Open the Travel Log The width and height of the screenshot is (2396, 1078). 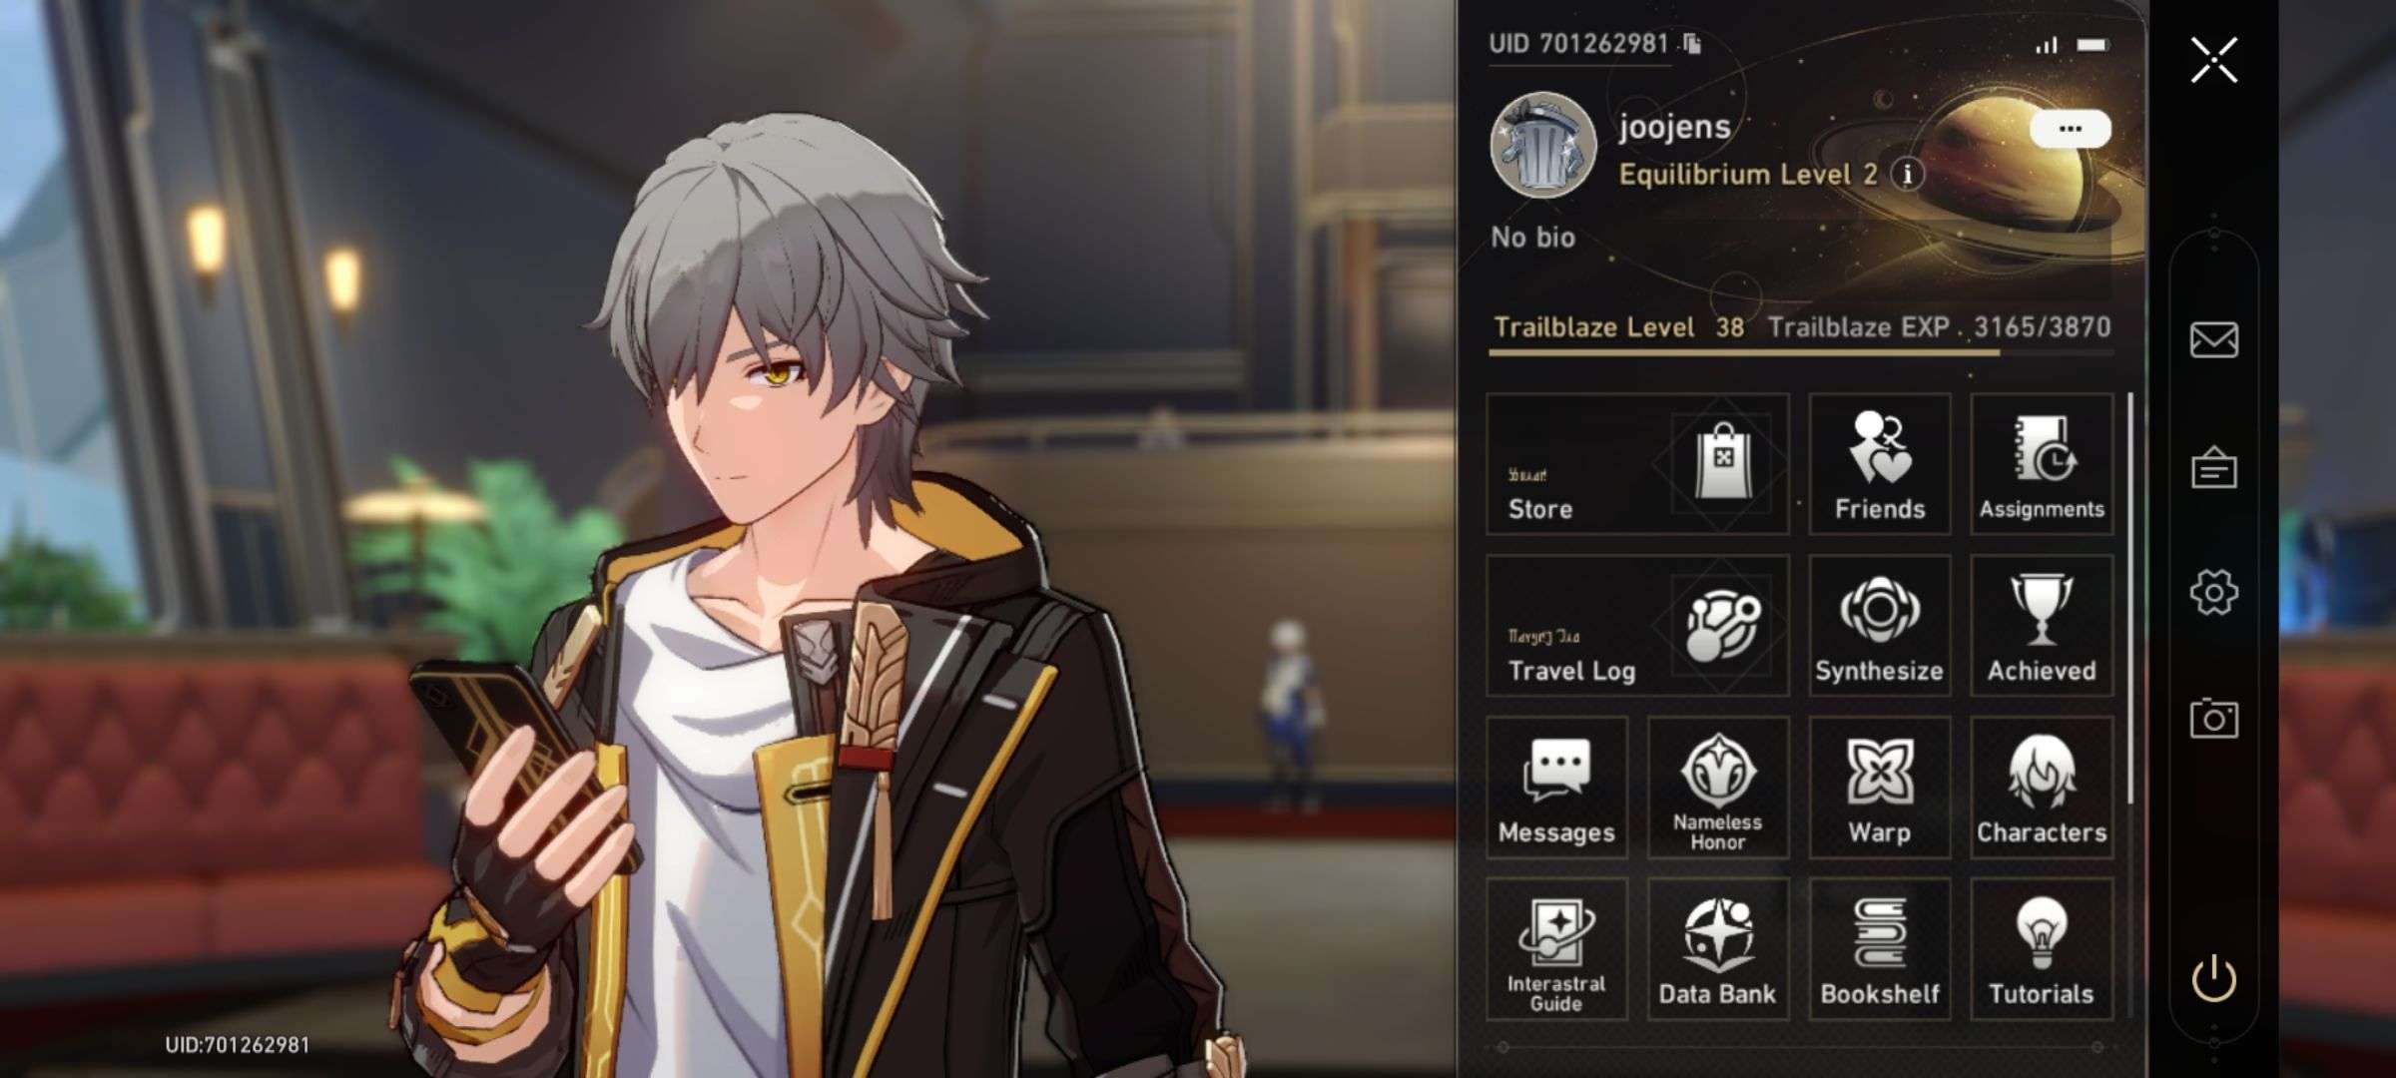1637,626
